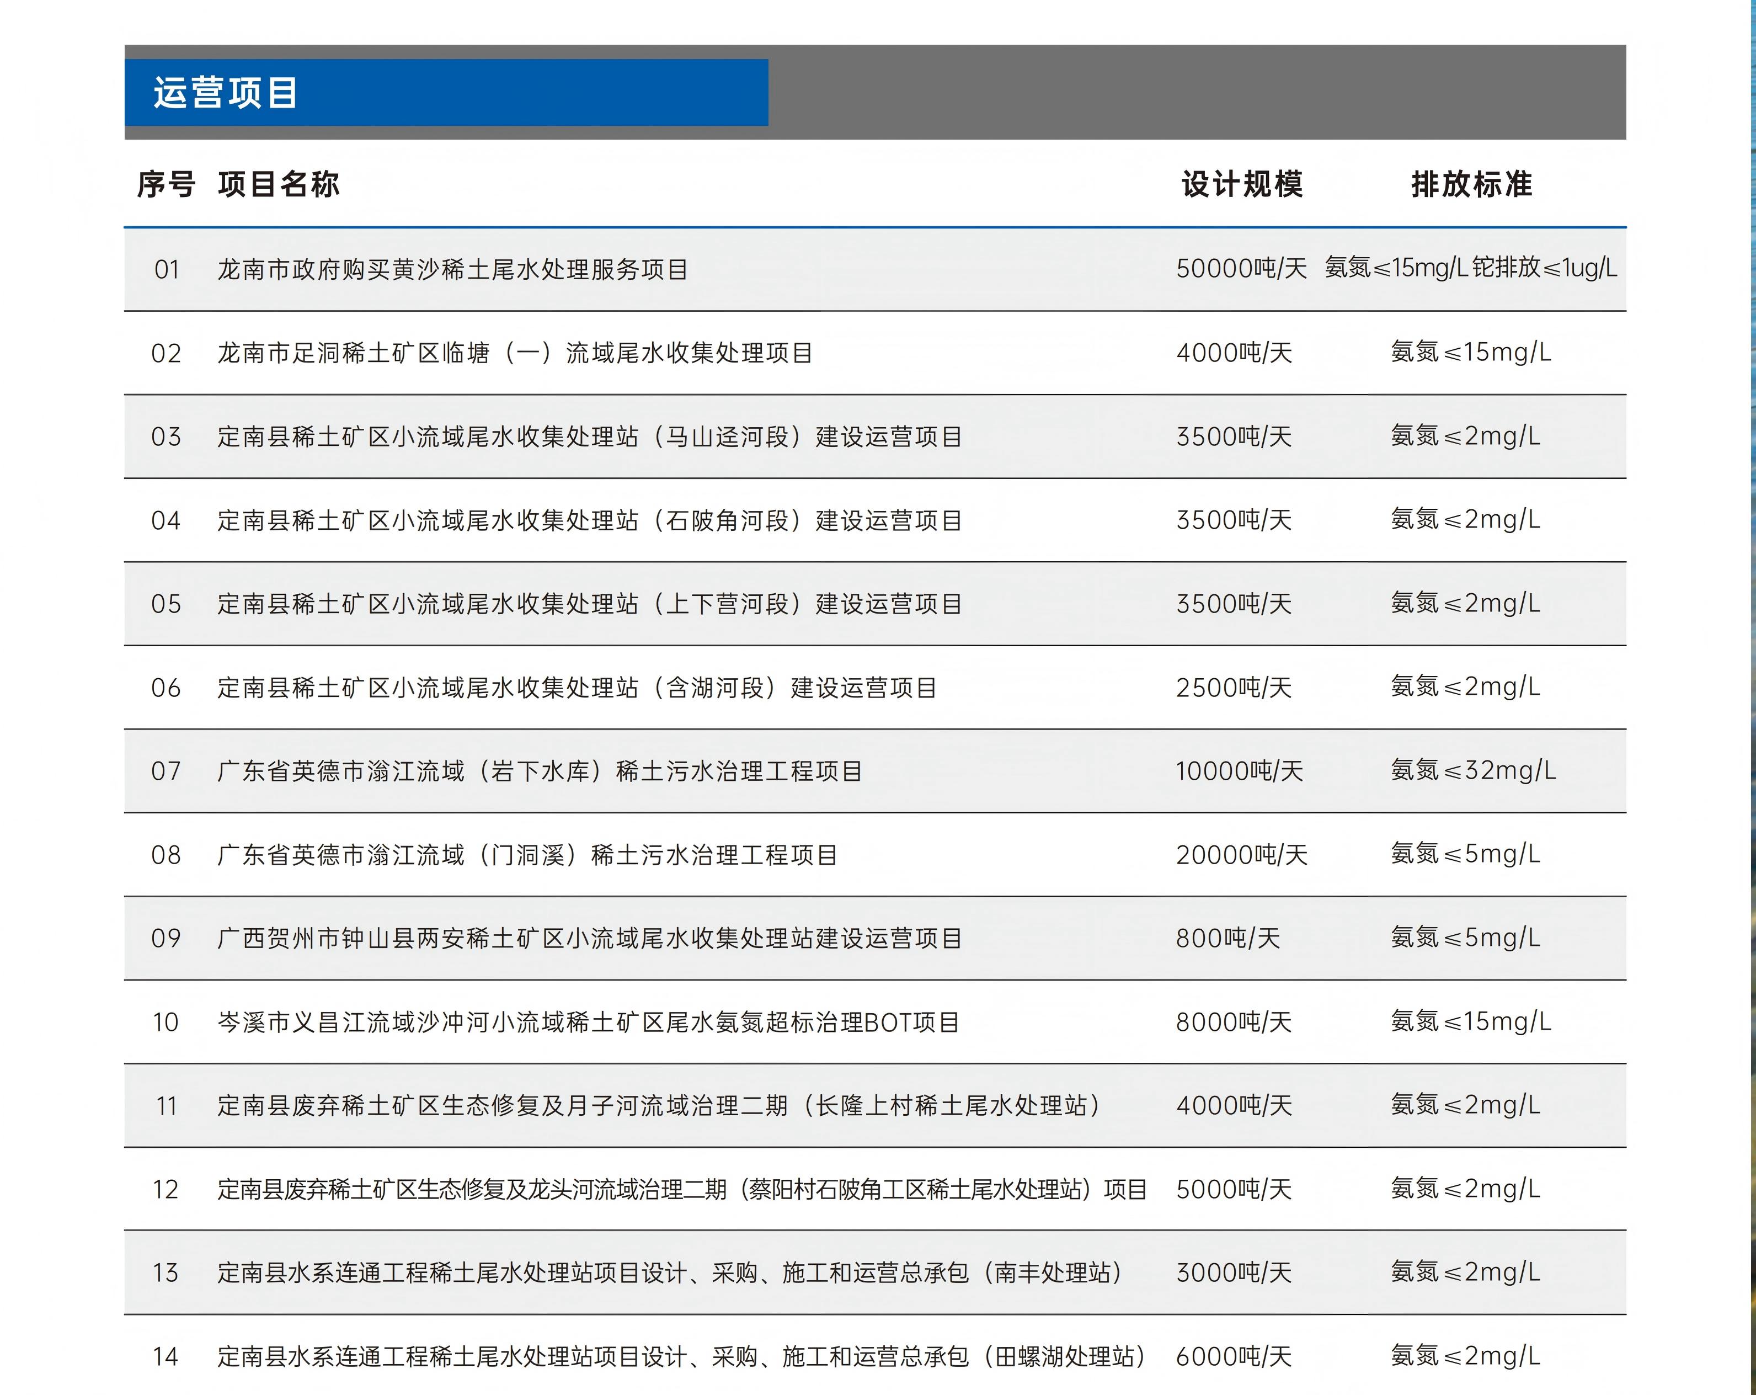The image size is (1756, 1395).
Task: Click the 岑溪市义昌江流域 BOT project name
Action: pos(588,1022)
